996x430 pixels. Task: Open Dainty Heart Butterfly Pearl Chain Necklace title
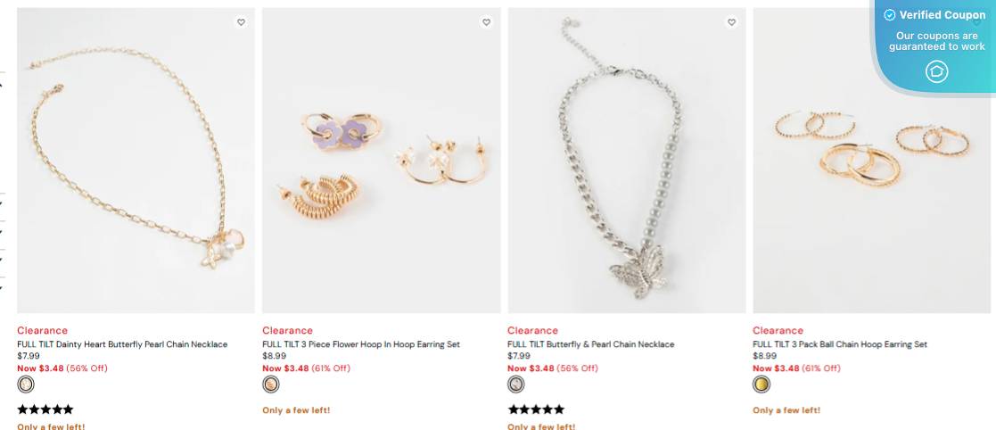(122, 344)
